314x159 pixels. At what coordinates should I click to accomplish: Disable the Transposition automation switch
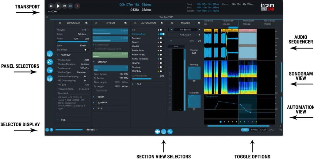click(162, 34)
